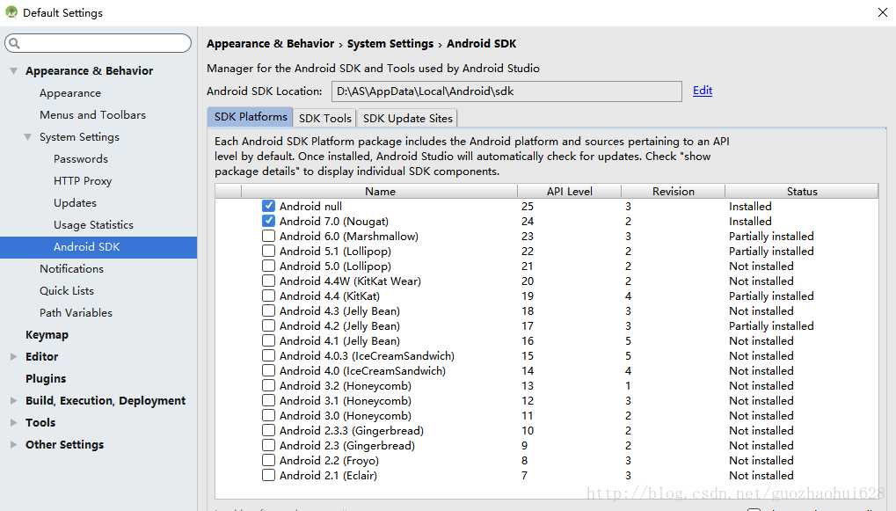Screen dimensions: 896x511
Task: Click the Android SDK Location field
Action: coord(506,91)
